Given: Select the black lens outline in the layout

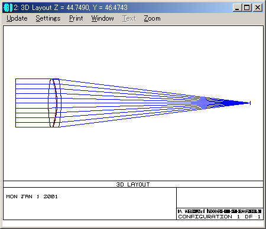Looking at the screenshot, I should [x=55, y=103].
